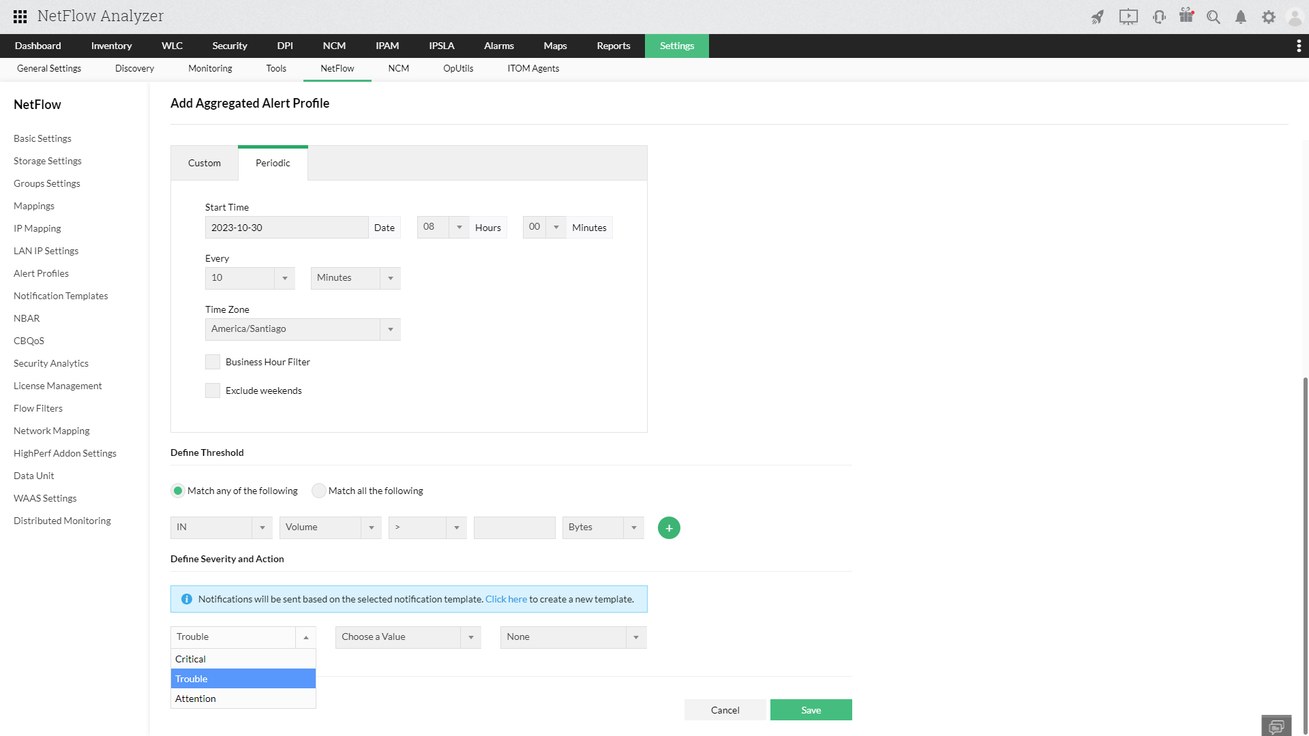The width and height of the screenshot is (1309, 736).
Task: Open the presentation screen icon
Action: [1128, 17]
